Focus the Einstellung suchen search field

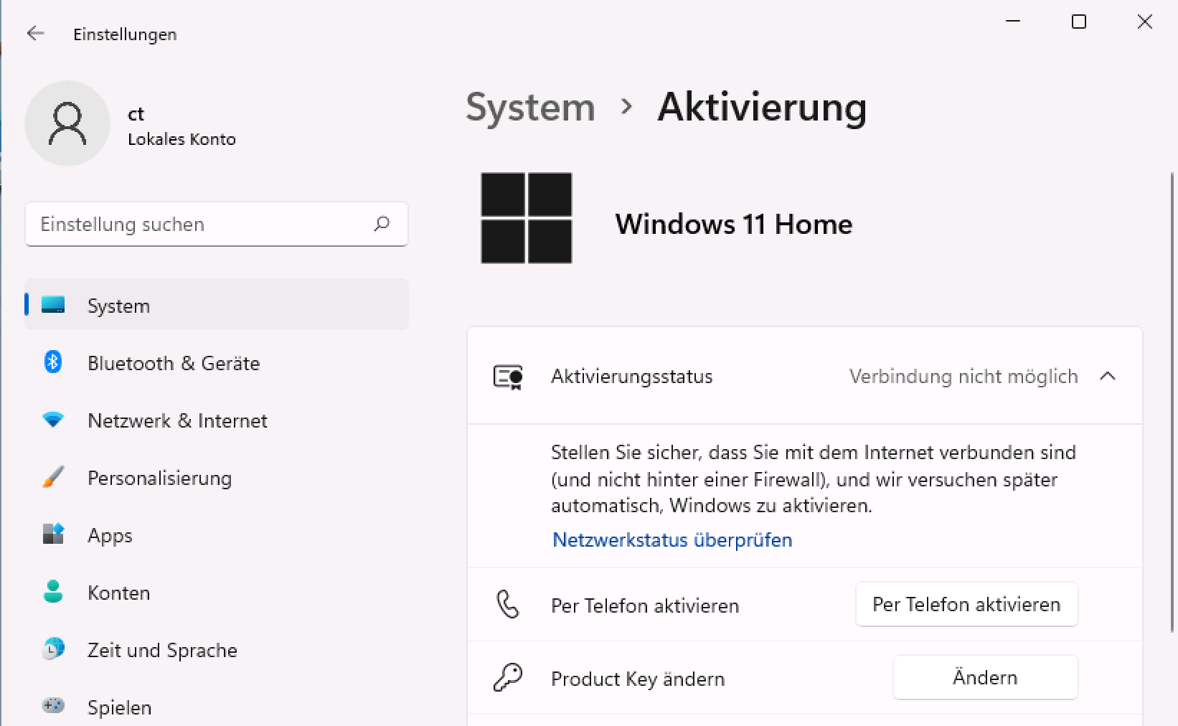tap(201, 224)
